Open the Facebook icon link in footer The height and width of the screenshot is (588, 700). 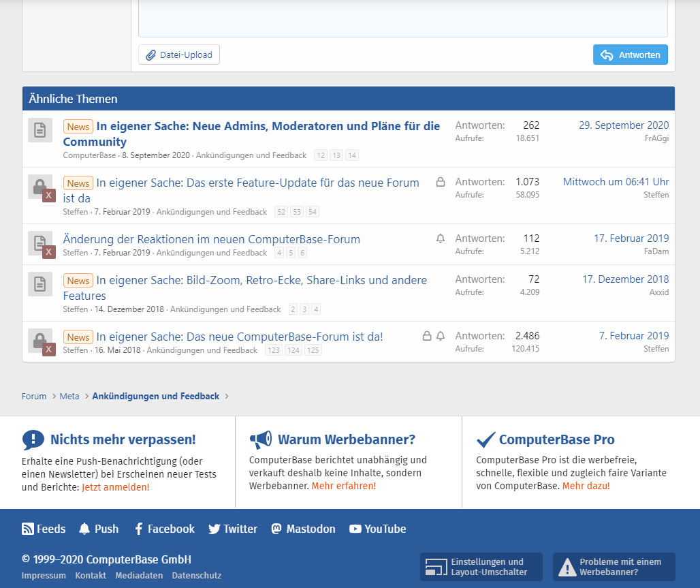click(x=139, y=529)
